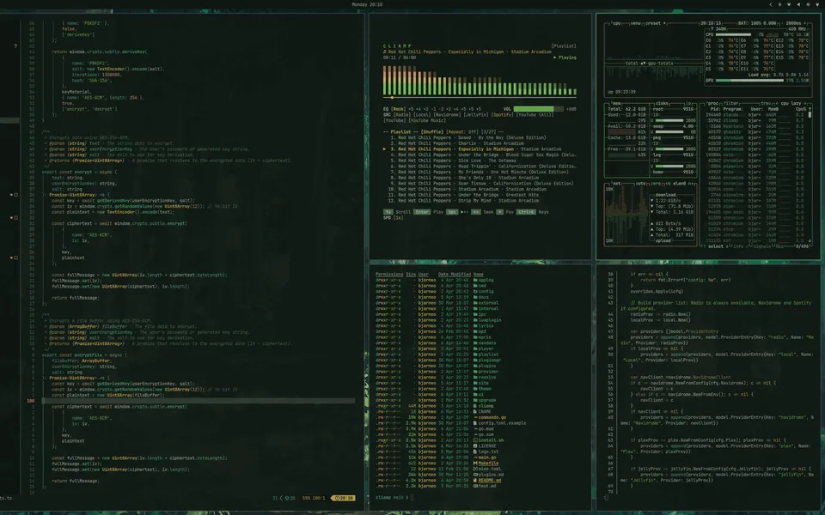Select Spotify as cliamp source
This screenshot has height=515, width=825.
tap(502, 114)
